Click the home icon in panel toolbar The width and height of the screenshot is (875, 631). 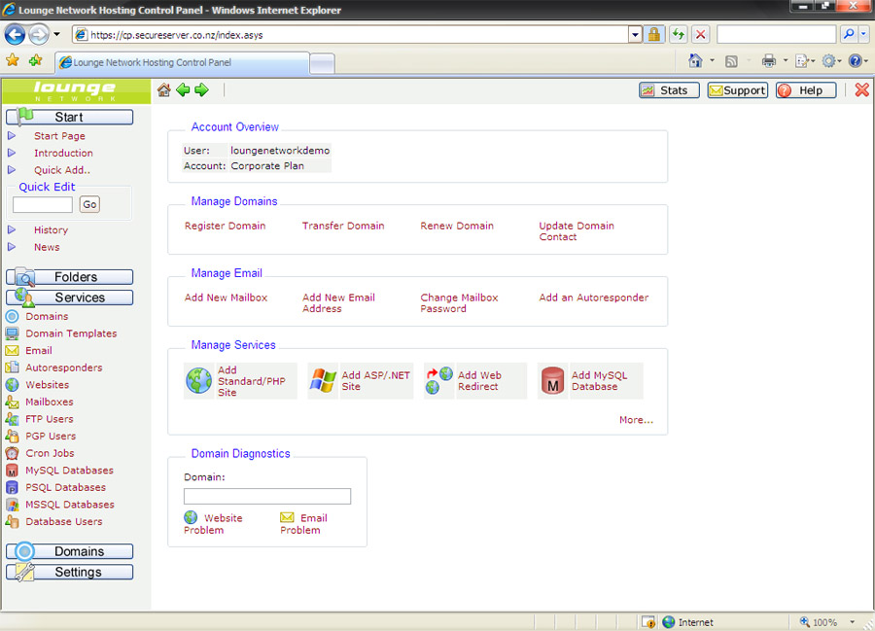(163, 90)
